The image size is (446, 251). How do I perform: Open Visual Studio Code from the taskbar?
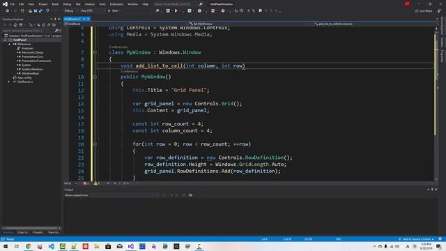(x=51, y=246)
